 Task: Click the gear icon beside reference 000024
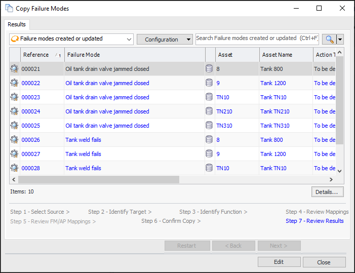coord(14,111)
